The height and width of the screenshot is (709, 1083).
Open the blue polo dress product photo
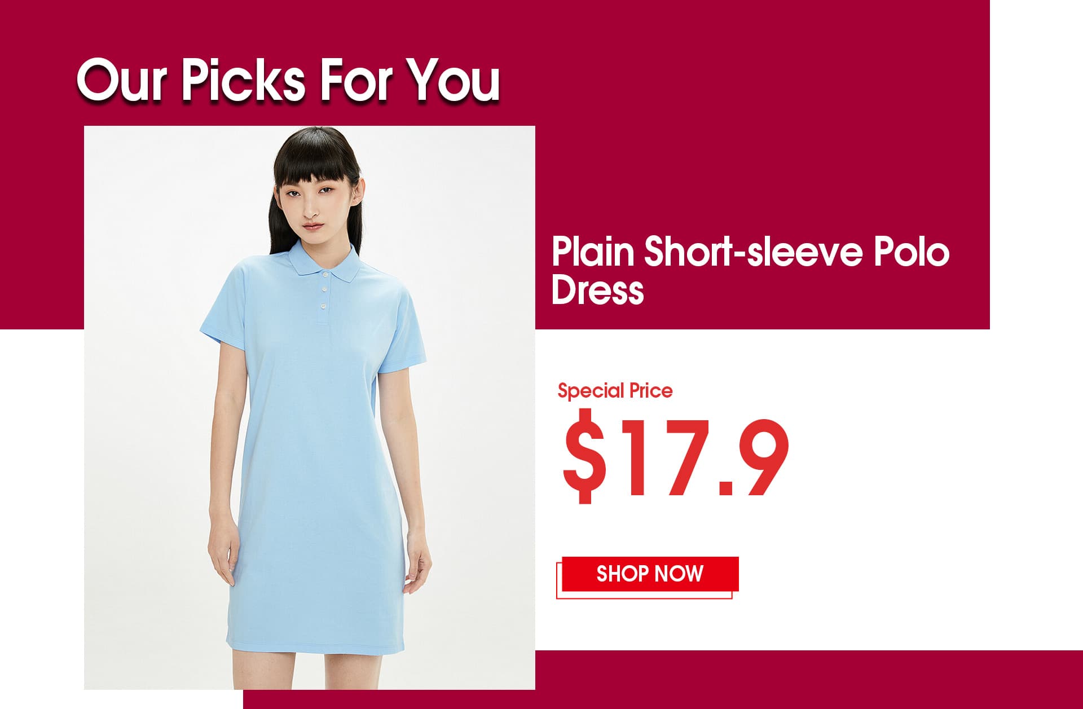pyautogui.click(x=310, y=407)
